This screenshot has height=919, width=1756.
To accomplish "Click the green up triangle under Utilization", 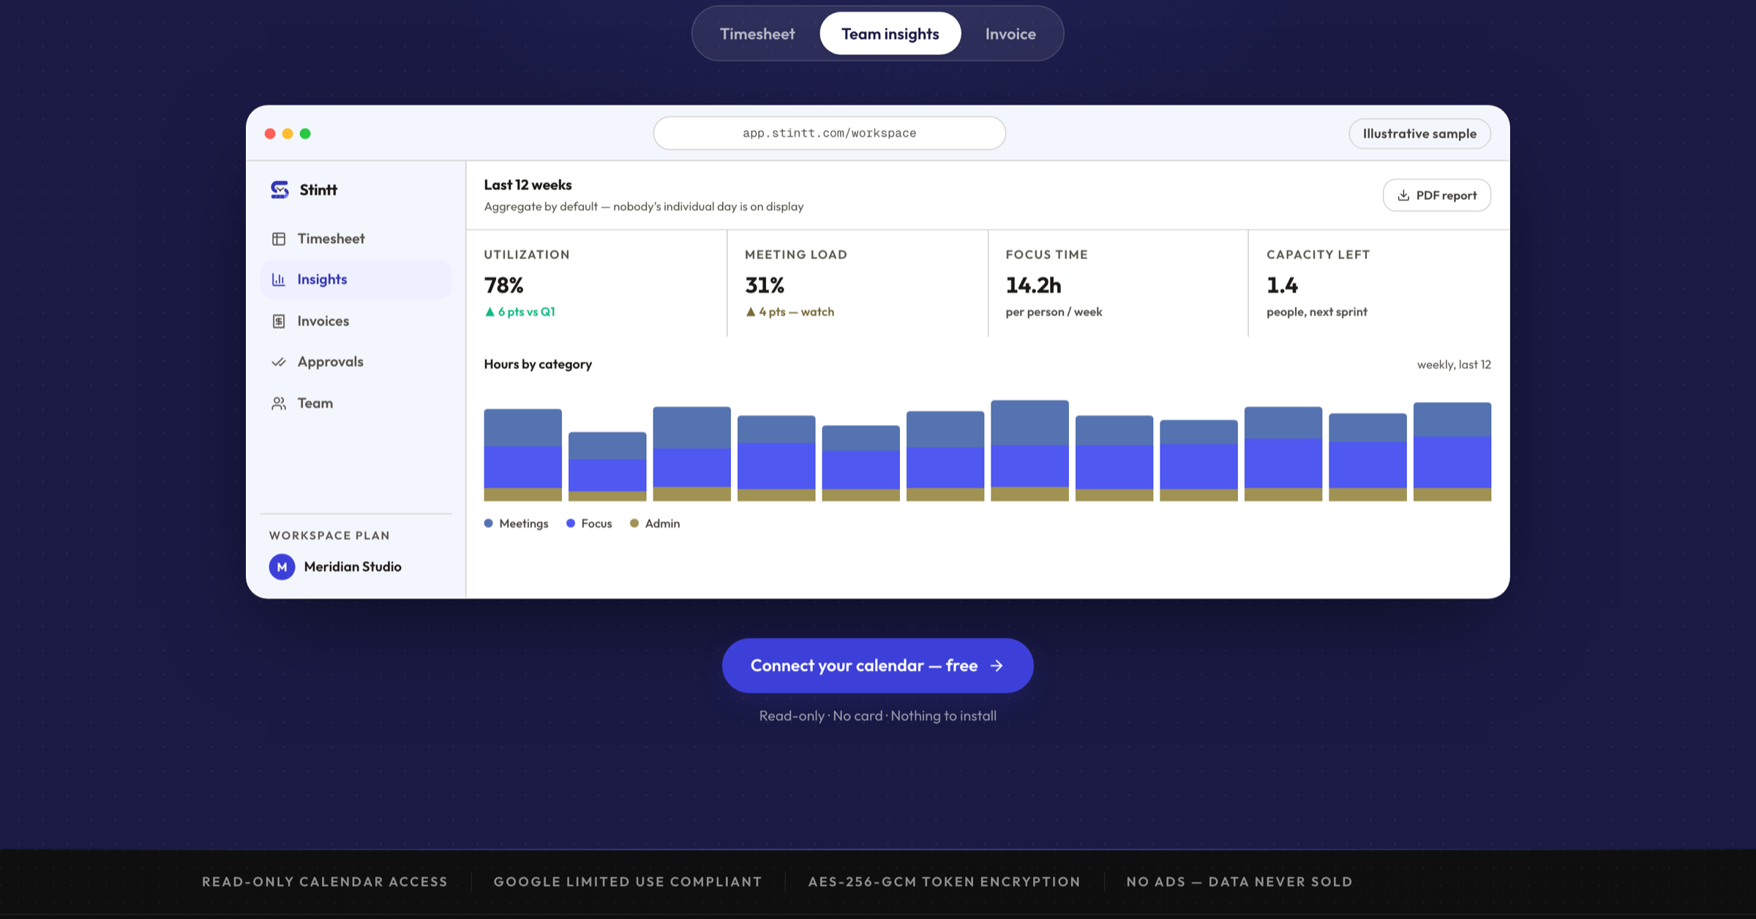I will (489, 312).
